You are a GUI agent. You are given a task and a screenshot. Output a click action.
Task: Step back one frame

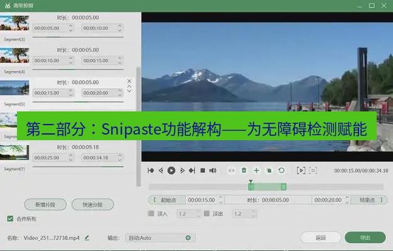pos(161,170)
